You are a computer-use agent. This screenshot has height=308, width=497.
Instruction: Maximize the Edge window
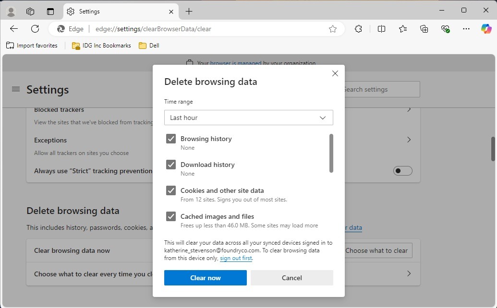click(464, 10)
